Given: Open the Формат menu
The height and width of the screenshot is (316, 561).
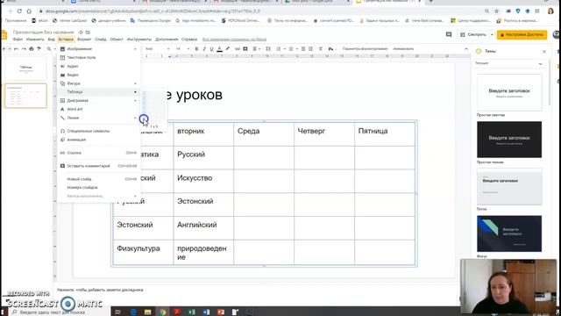Looking at the screenshot, I should point(84,39).
